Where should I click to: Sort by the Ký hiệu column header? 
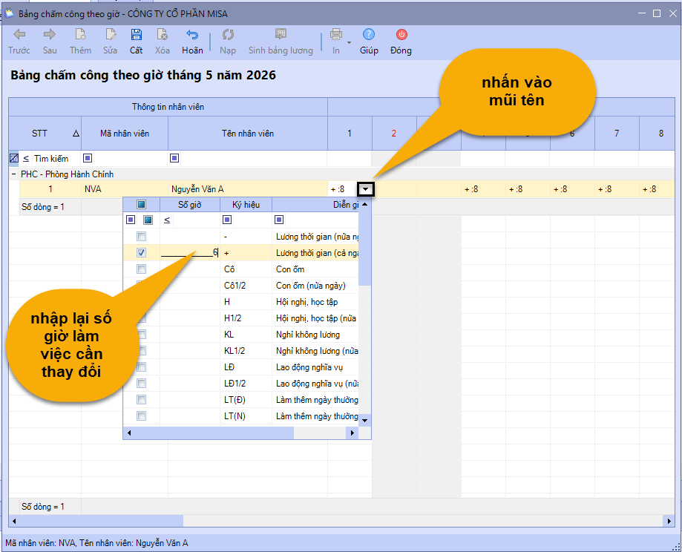coord(246,205)
